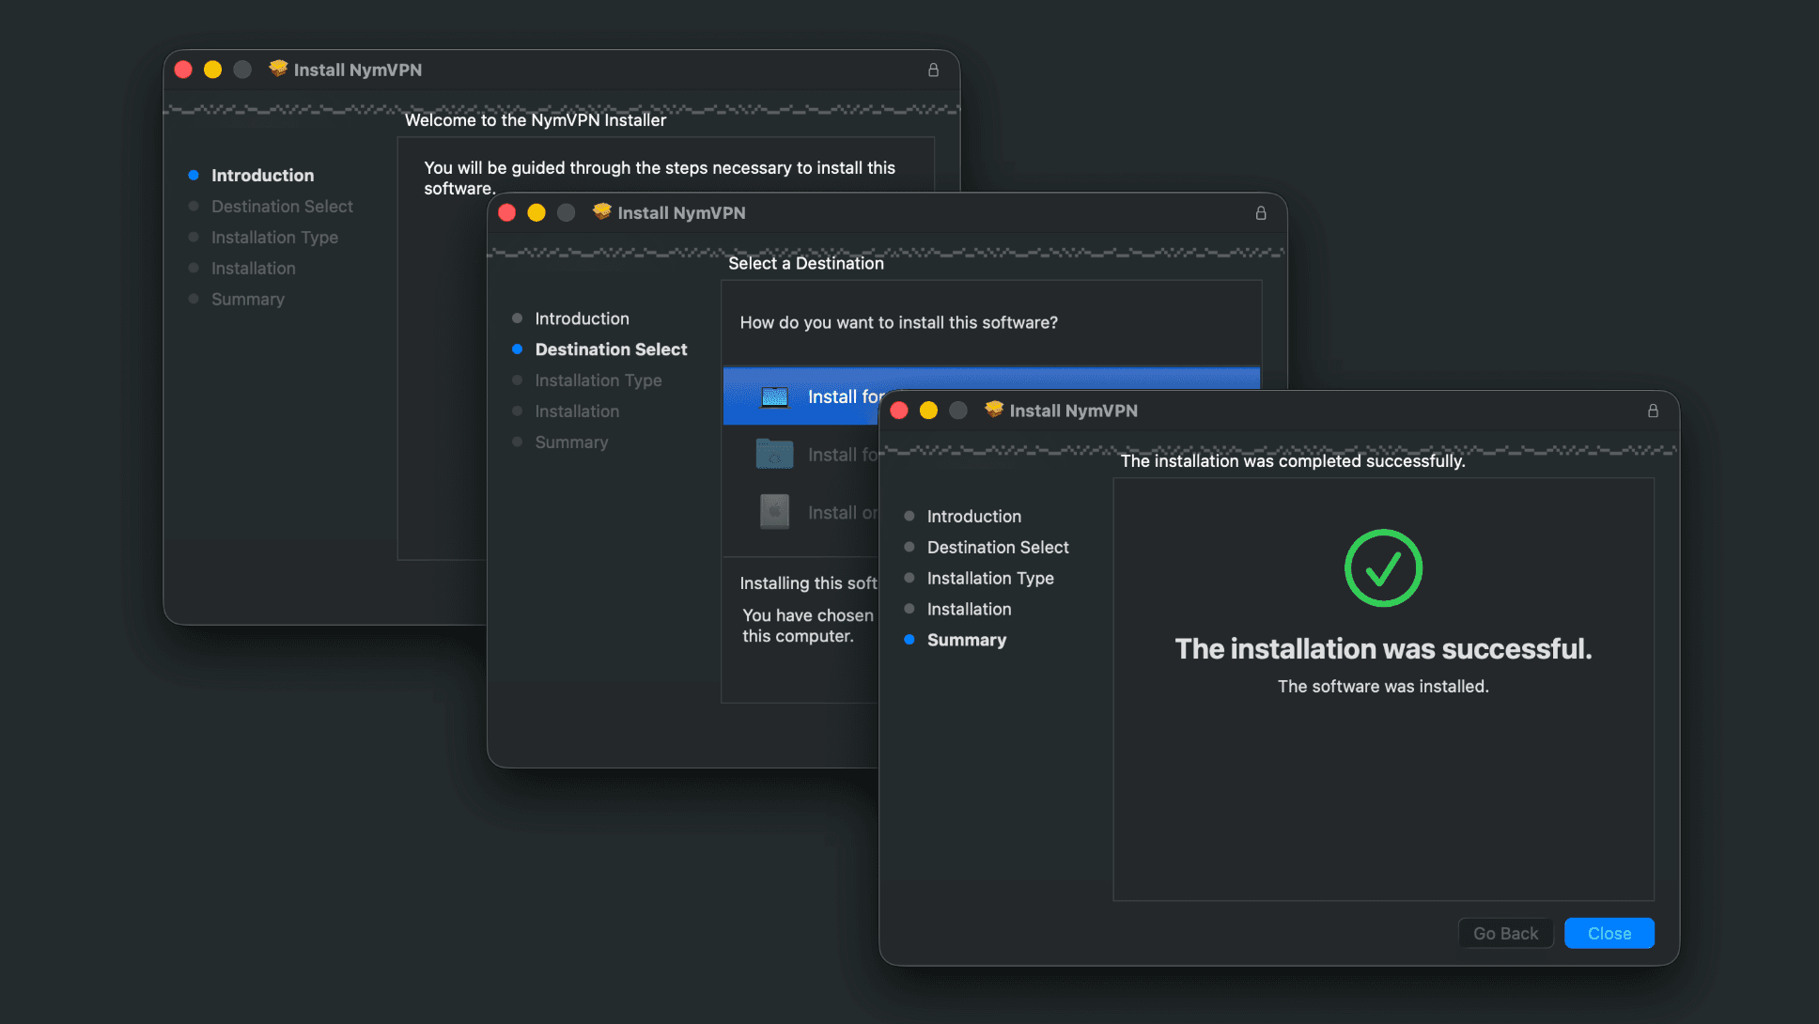Screen dimensions: 1819x1024
Task: Choose the disk drive install destination option
Action: pos(774,512)
